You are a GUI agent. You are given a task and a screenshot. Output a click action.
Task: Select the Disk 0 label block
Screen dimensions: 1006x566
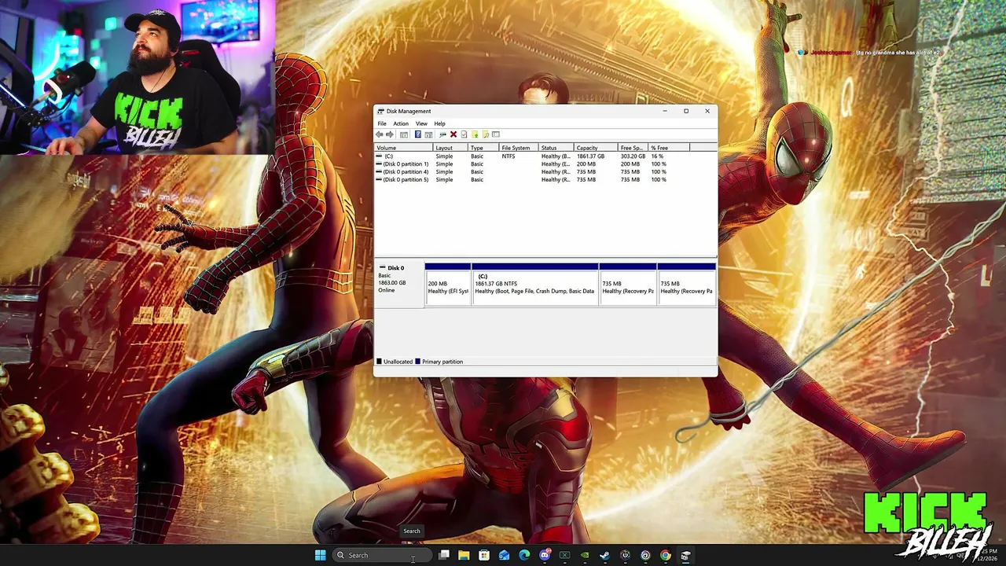[399, 285]
